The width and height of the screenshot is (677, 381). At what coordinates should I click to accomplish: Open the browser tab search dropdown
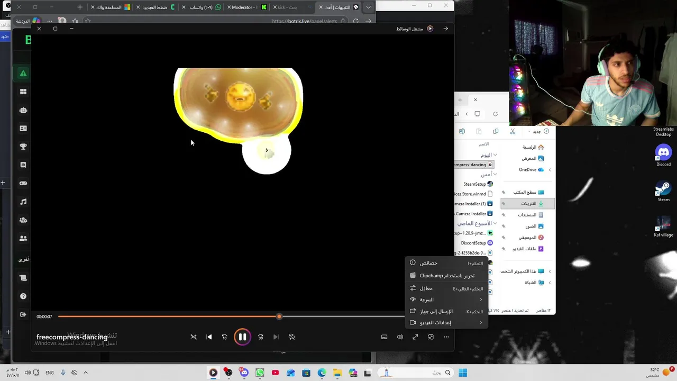(369, 7)
